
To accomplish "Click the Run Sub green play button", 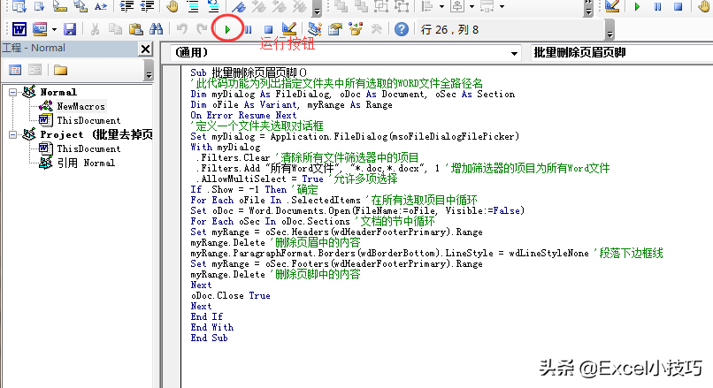I will (x=228, y=29).
